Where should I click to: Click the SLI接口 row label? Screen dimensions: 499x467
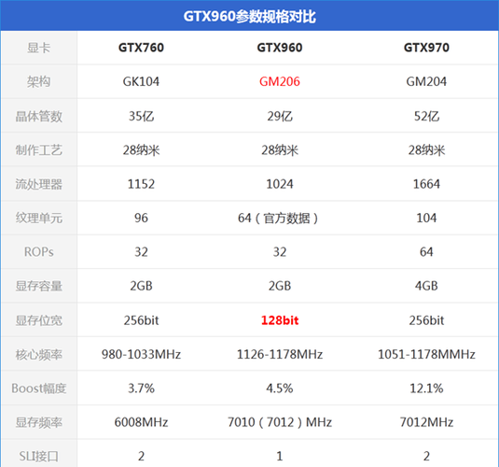(x=39, y=457)
